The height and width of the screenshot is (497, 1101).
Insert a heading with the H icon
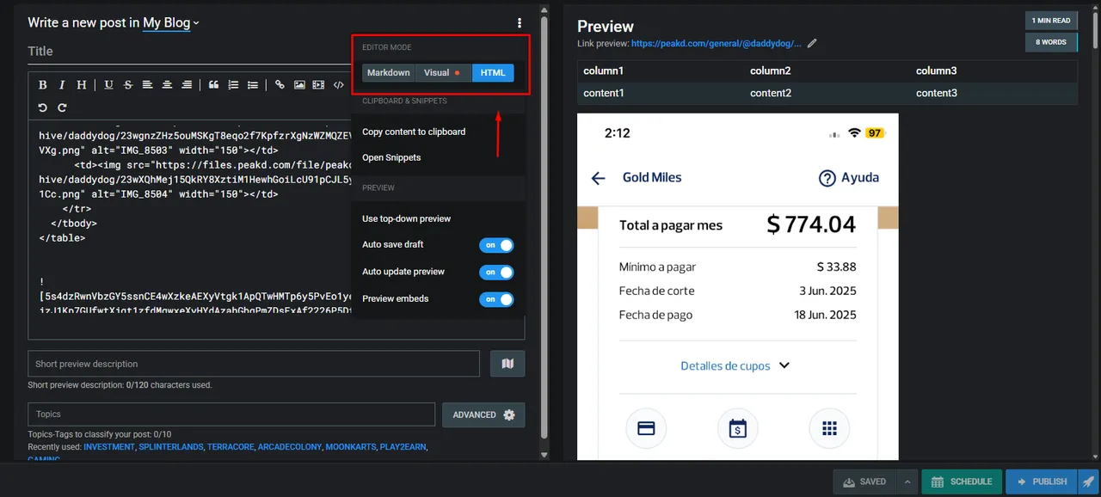[x=82, y=85]
